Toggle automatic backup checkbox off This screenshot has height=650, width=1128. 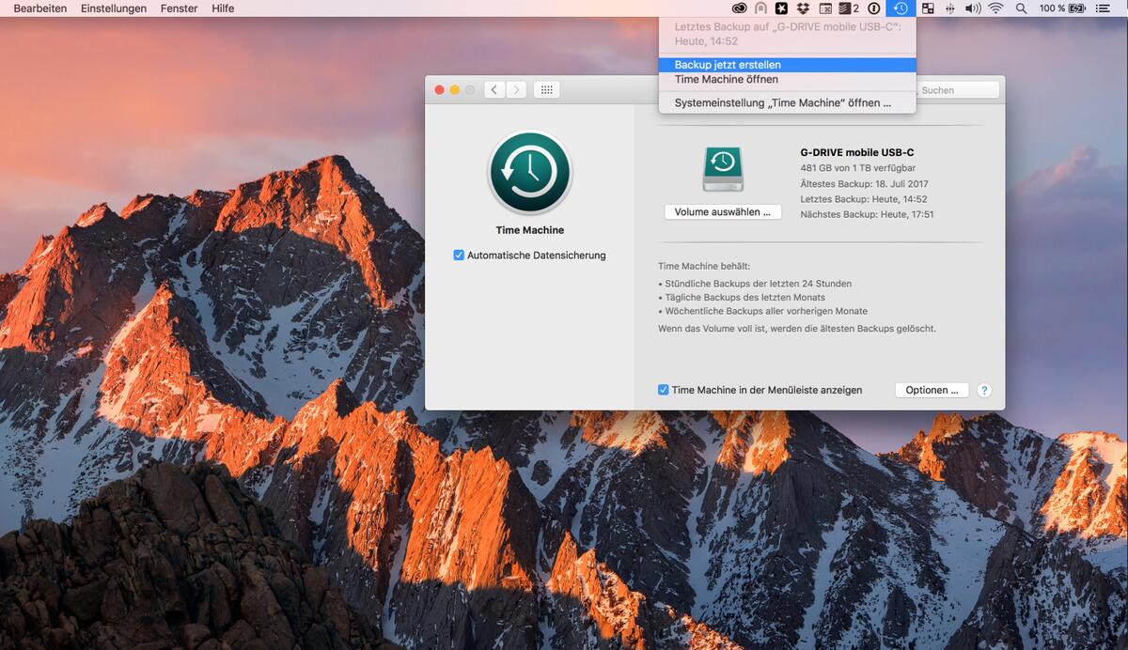pyautogui.click(x=459, y=255)
